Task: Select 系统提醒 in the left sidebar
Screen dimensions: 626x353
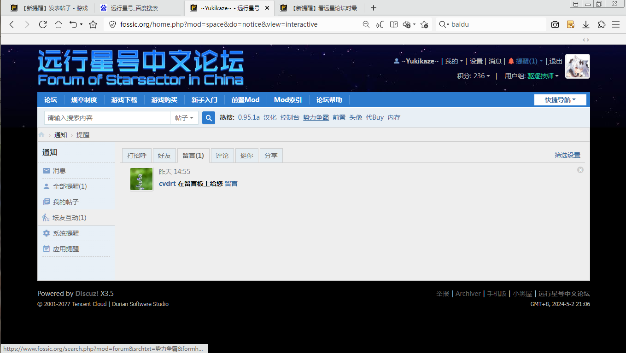Action: (x=65, y=233)
